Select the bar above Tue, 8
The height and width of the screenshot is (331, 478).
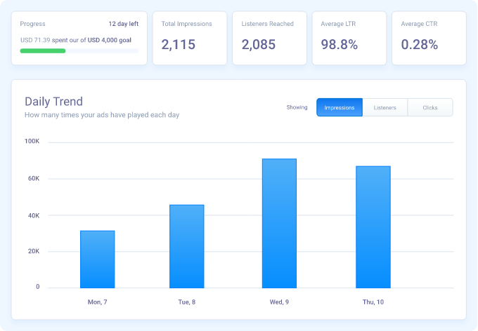pos(186,246)
